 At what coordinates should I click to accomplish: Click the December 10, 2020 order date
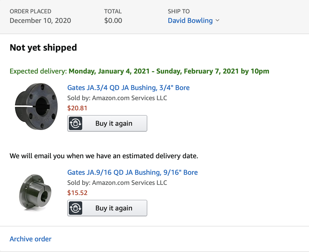click(x=40, y=21)
